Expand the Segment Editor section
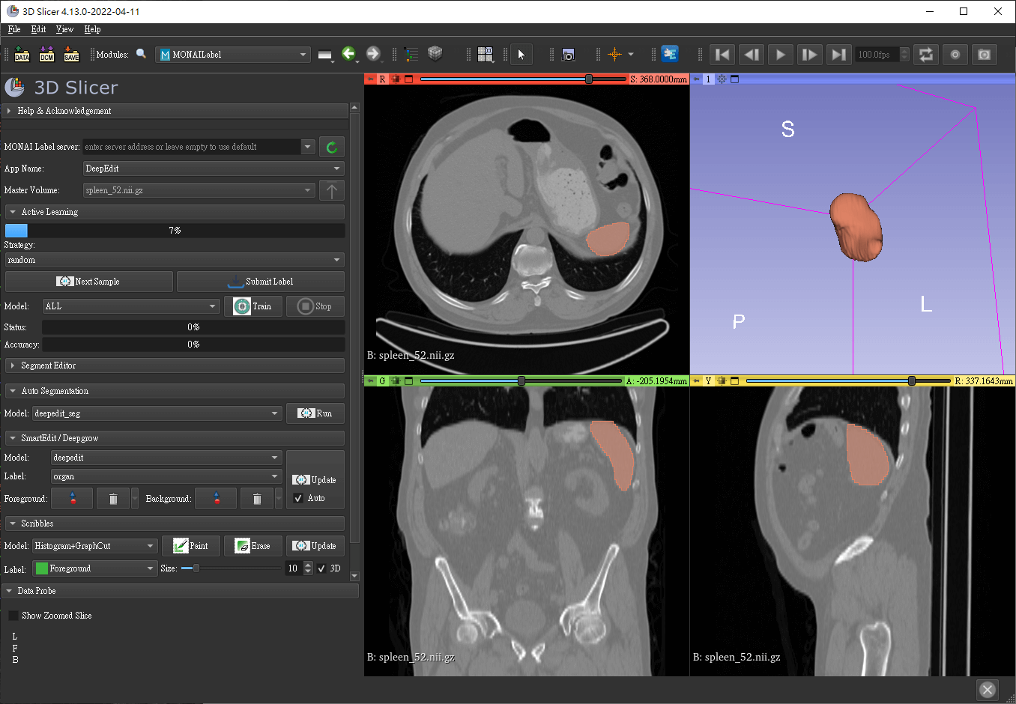 175,365
